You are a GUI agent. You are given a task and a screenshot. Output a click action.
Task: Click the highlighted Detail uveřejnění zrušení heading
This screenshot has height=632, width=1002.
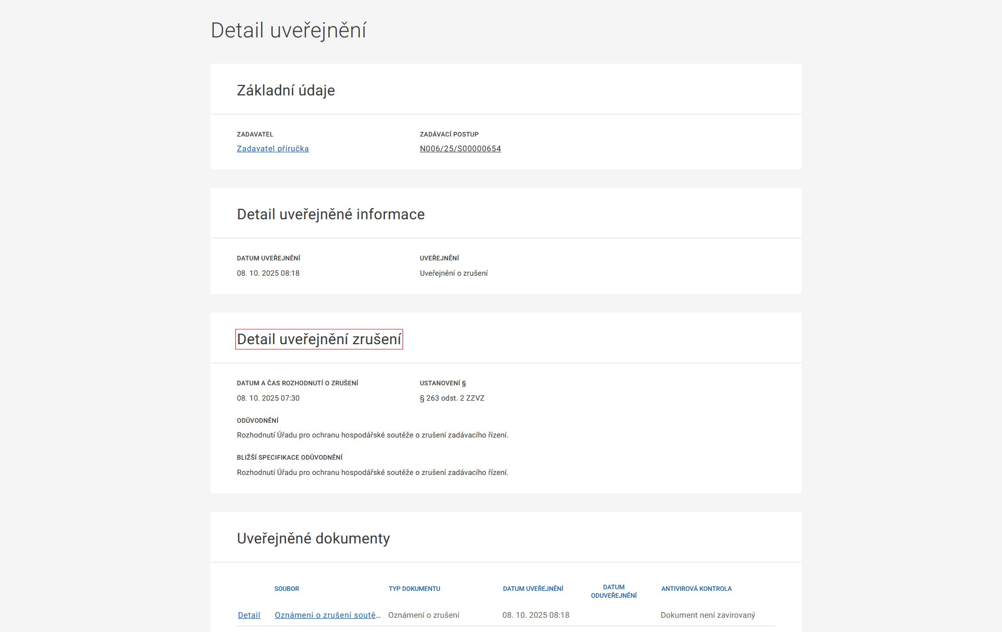click(x=319, y=339)
